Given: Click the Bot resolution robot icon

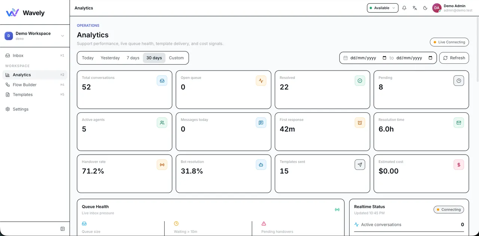Looking at the screenshot, I should 261,165.
